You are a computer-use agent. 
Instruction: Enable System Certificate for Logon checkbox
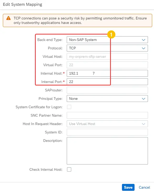69,107
